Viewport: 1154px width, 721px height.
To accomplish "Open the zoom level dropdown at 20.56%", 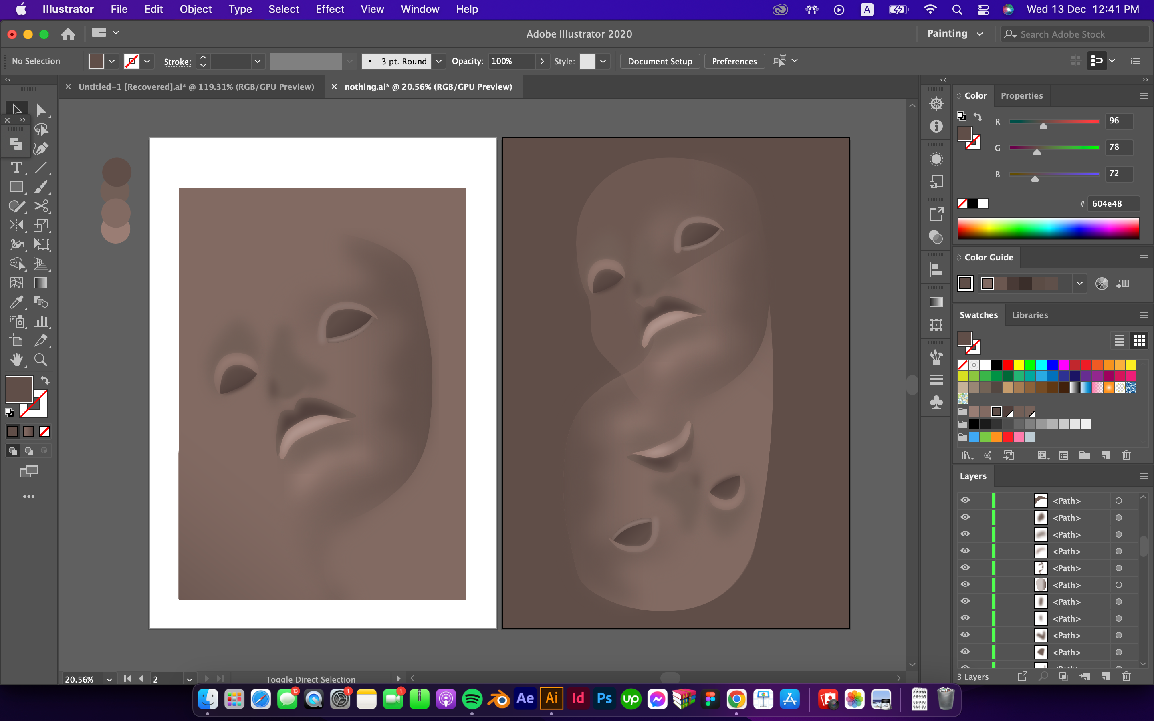I will (x=109, y=679).
